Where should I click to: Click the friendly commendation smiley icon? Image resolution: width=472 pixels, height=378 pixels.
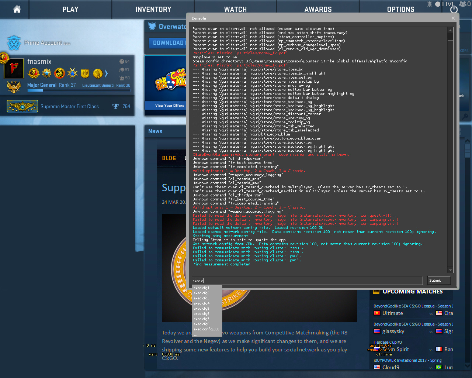click(122, 61)
